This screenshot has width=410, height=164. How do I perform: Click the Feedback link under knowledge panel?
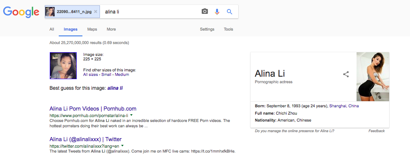coord(376,131)
